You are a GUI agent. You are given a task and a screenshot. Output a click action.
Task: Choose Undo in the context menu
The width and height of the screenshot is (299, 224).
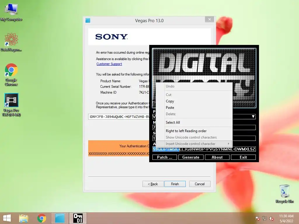pyautogui.click(x=194, y=86)
